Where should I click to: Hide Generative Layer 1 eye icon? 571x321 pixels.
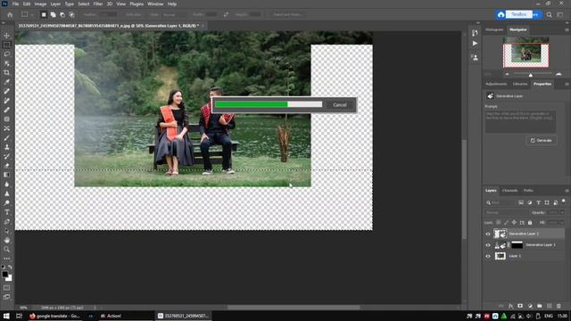pyautogui.click(x=488, y=245)
